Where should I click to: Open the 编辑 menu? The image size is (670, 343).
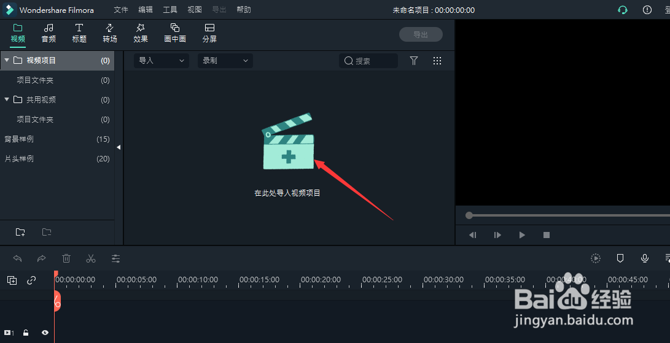146,10
